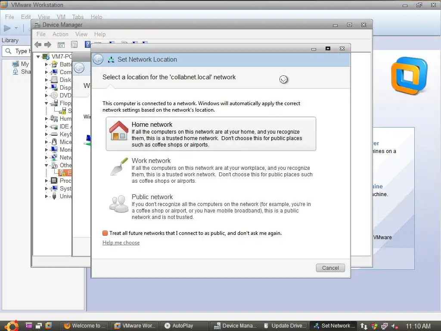Click the VMware power-on play button
Image resolution: width=441 pixels, height=331 pixels.
coord(7,28)
